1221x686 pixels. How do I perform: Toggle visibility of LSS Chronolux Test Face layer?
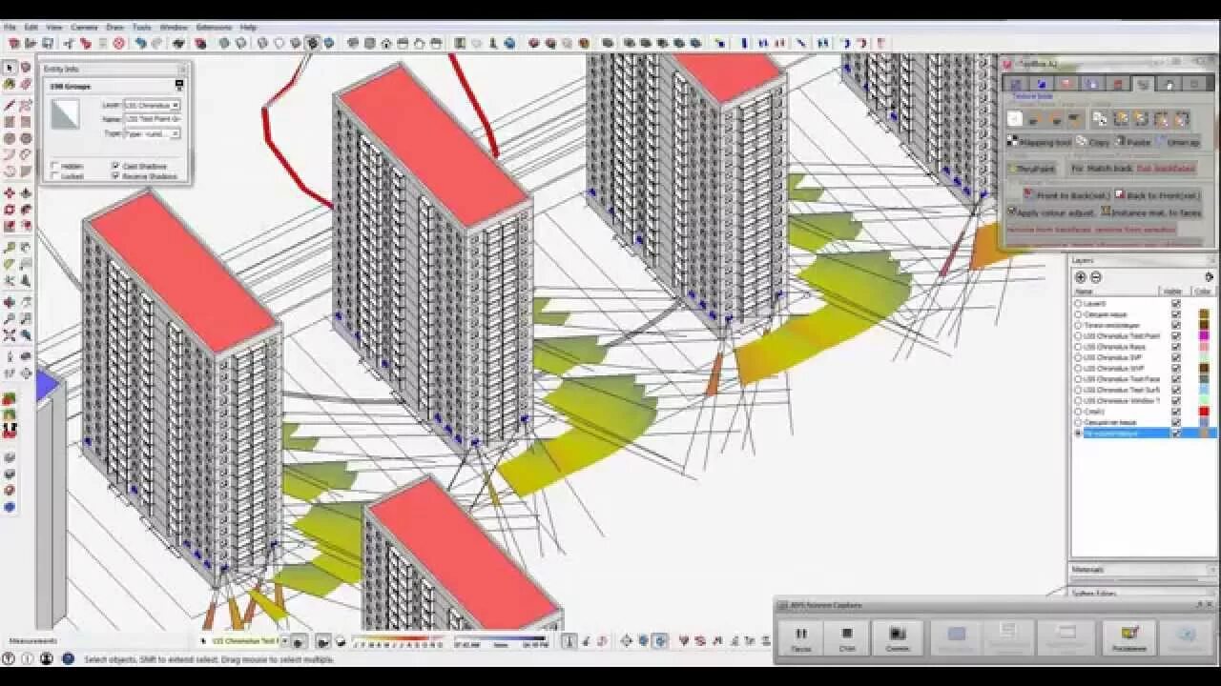[x=1175, y=378]
